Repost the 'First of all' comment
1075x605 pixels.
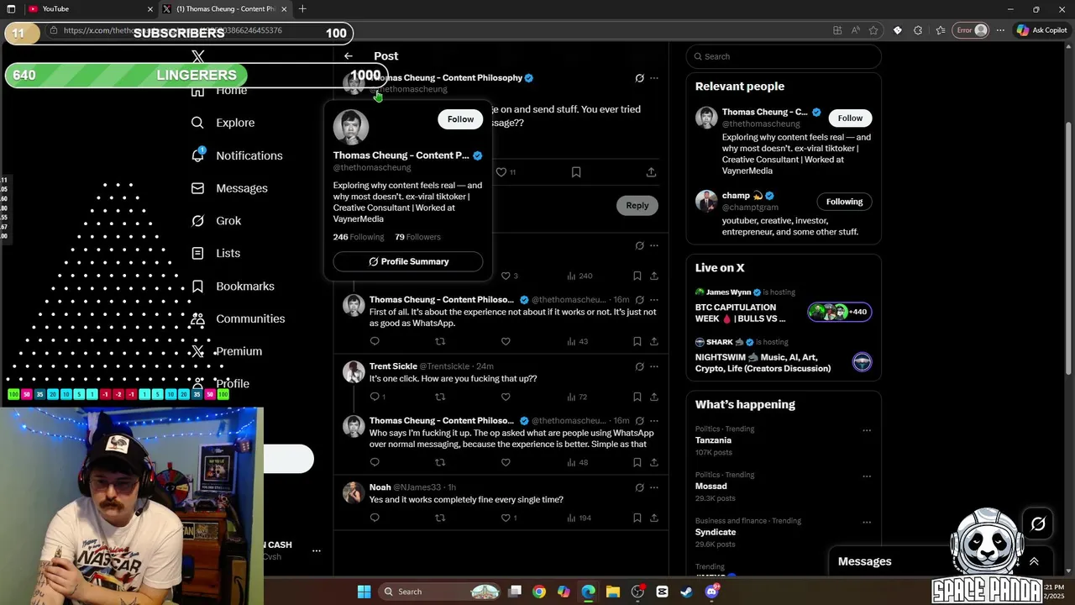coord(440,341)
